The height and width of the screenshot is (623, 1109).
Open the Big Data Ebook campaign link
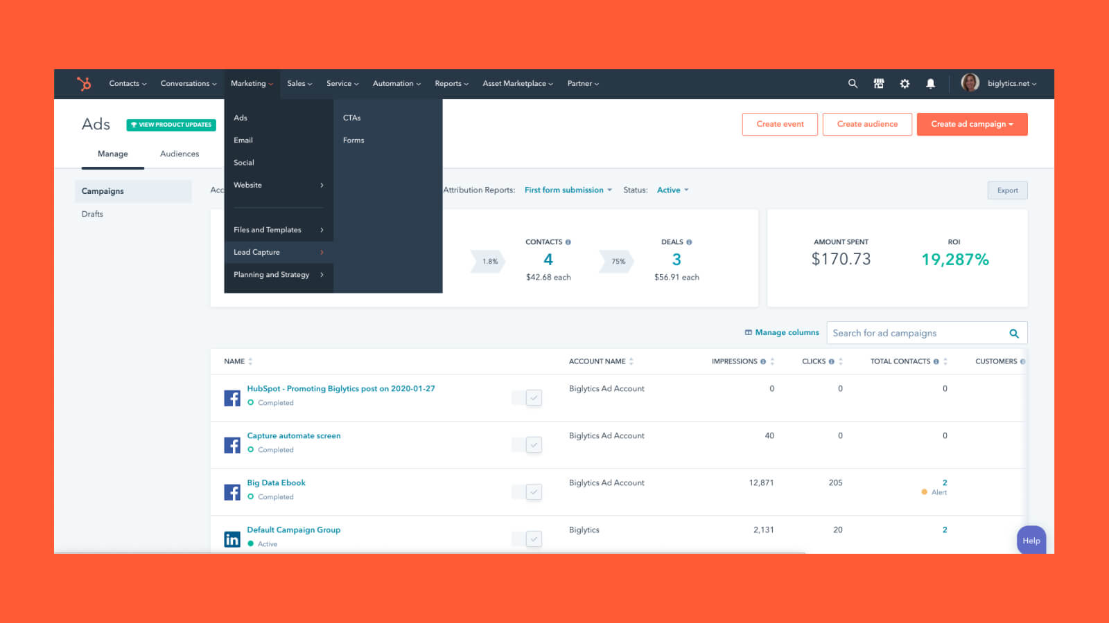[x=276, y=483]
